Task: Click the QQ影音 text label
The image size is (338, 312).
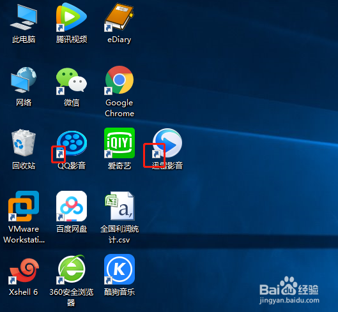Action: tap(72, 166)
